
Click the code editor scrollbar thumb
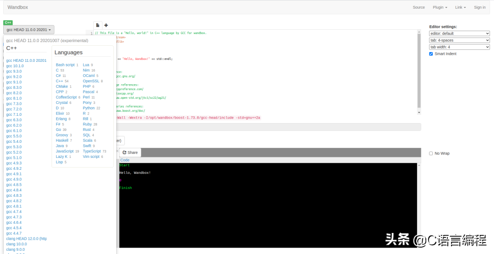pos(419,71)
